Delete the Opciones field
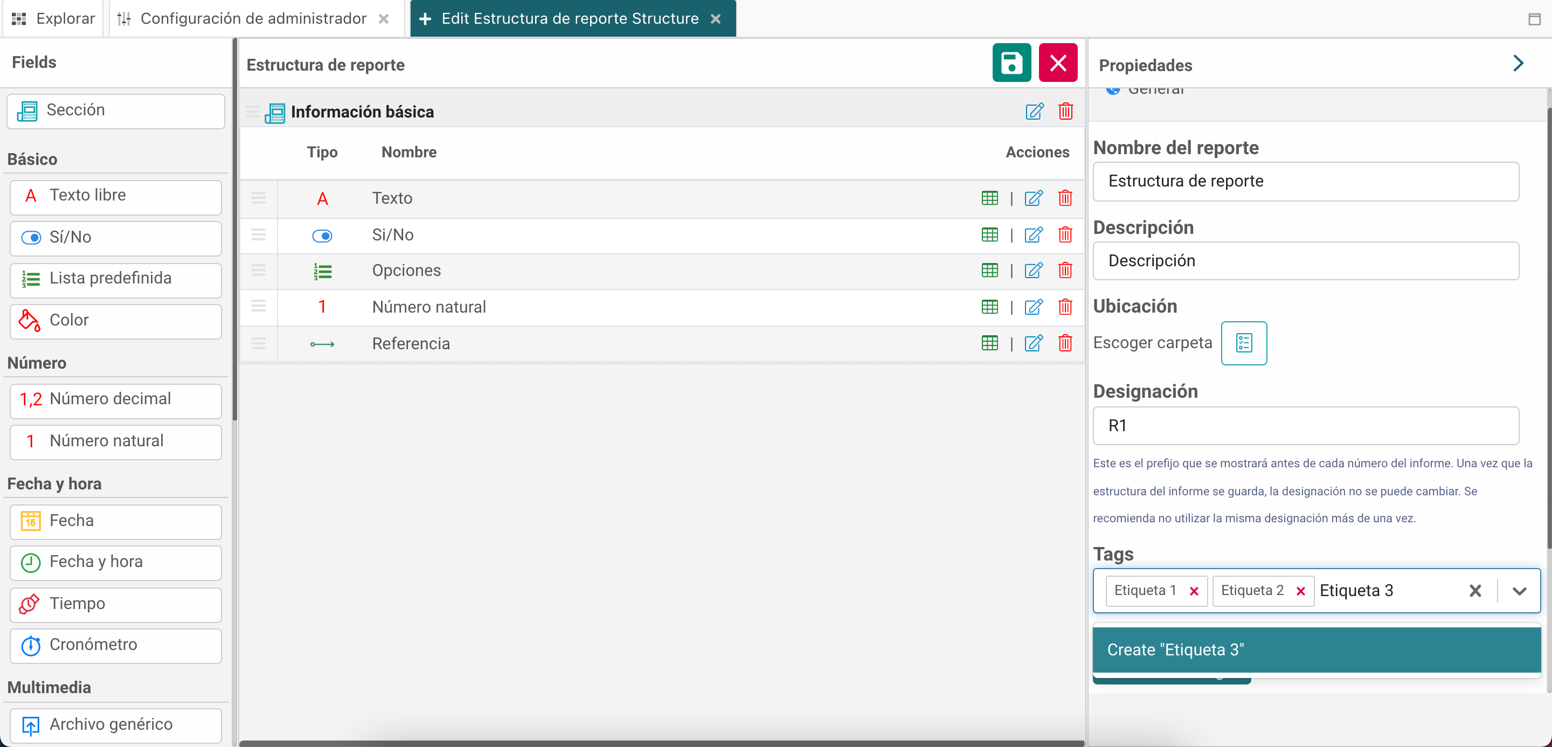This screenshot has width=1552, height=747. click(1065, 271)
